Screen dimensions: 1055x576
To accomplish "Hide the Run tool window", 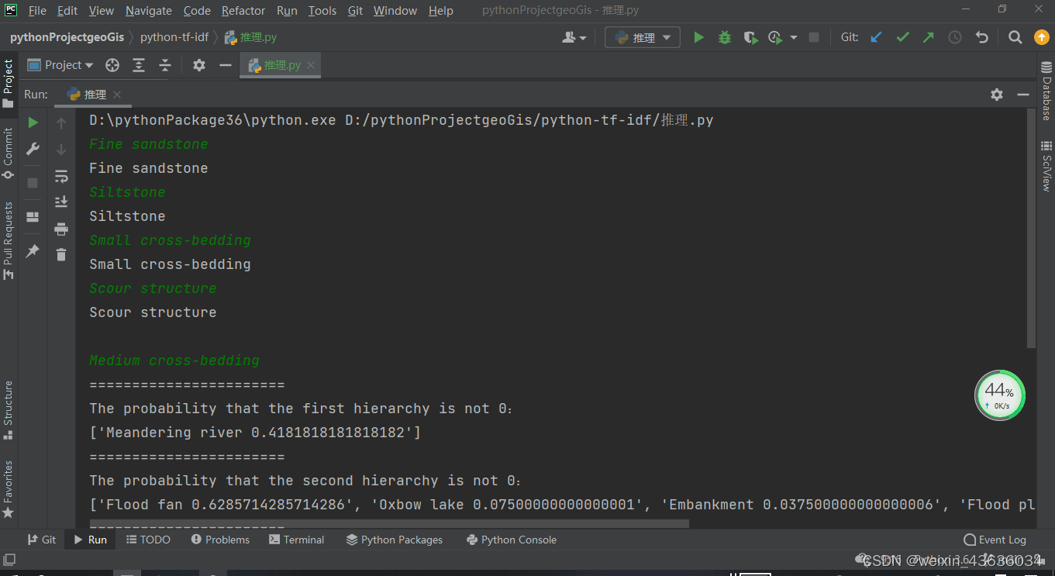I will (x=1023, y=95).
